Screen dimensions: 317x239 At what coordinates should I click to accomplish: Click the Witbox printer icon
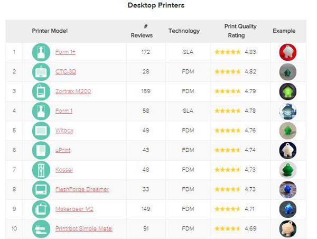click(41, 131)
